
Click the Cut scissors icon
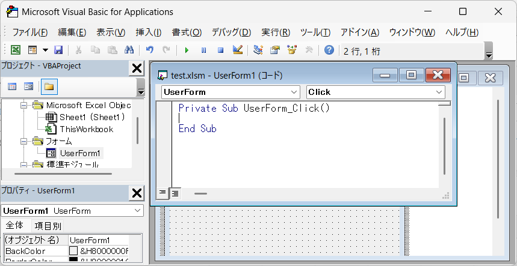pos(78,50)
